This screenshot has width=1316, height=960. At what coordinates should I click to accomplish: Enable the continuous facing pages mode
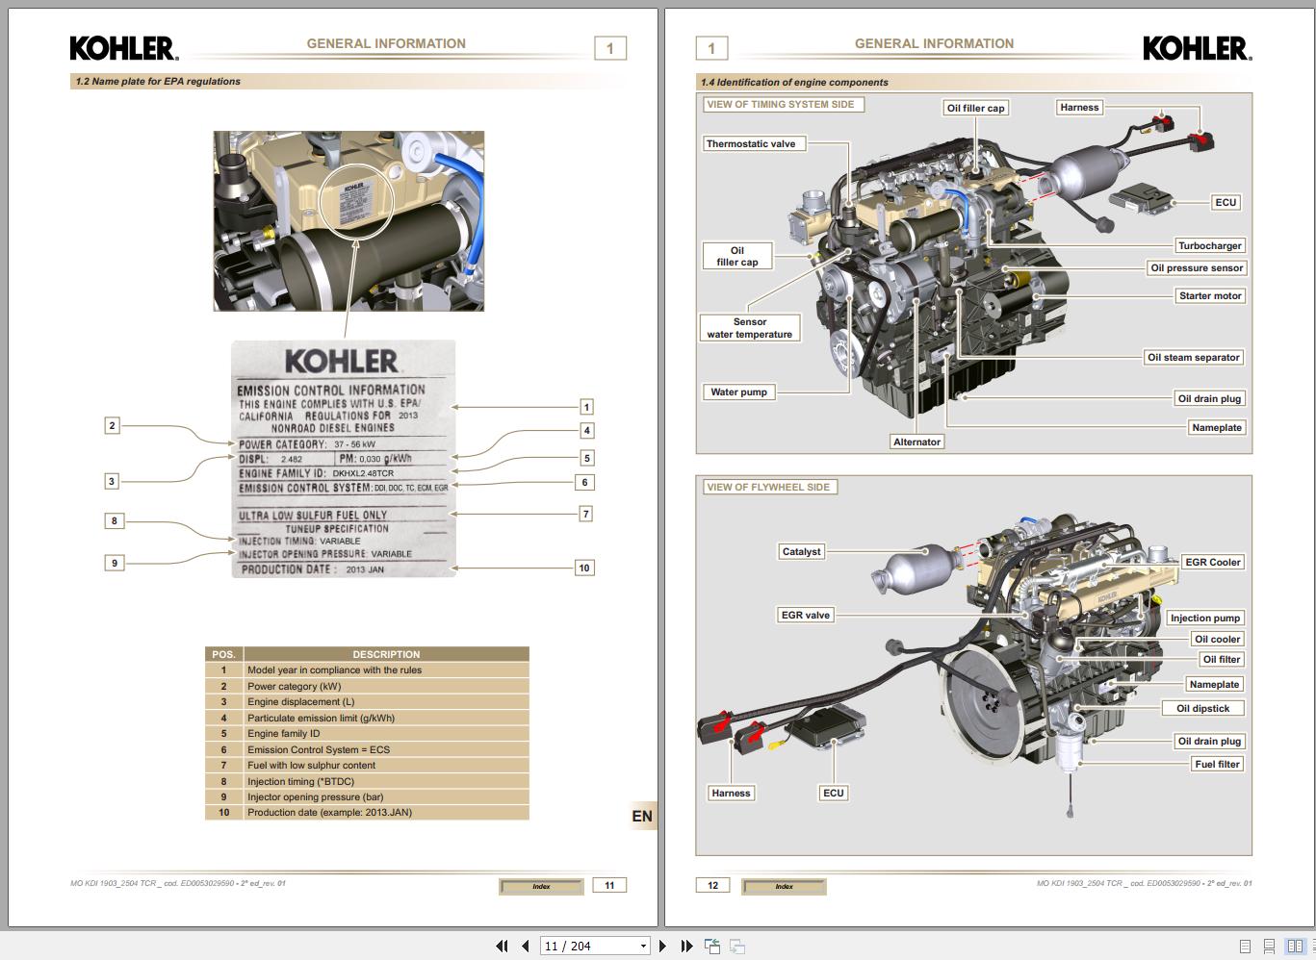pos(1313,947)
